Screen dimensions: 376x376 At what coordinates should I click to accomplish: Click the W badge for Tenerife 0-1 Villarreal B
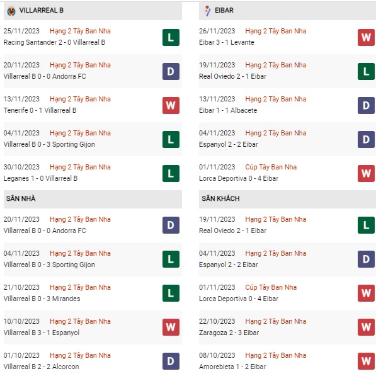tap(171, 106)
